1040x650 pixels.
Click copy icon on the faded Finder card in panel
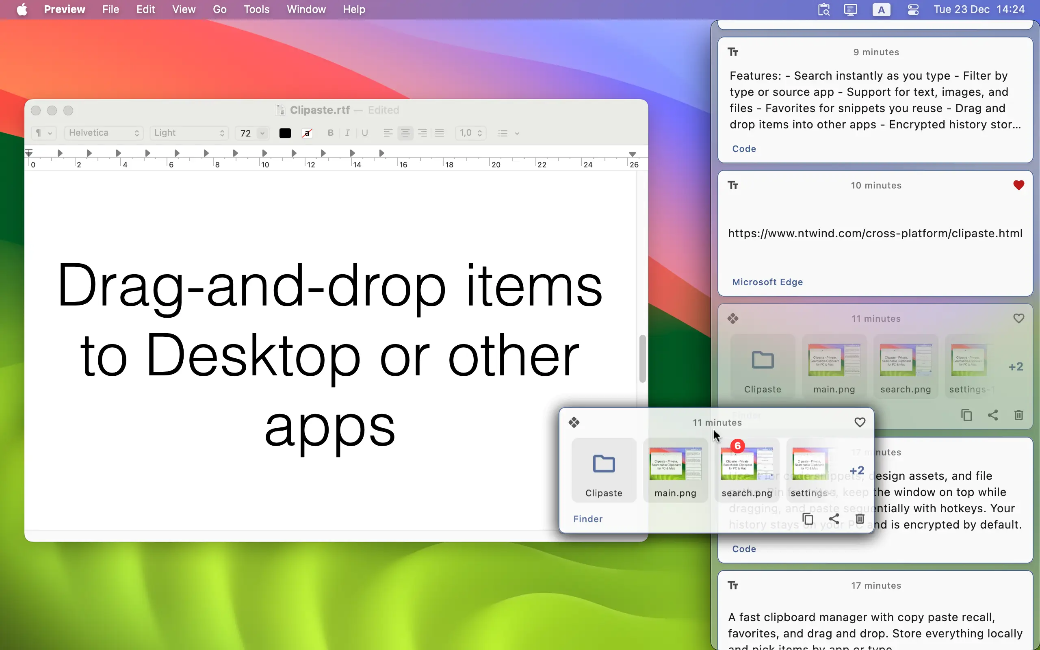pyautogui.click(x=966, y=415)
